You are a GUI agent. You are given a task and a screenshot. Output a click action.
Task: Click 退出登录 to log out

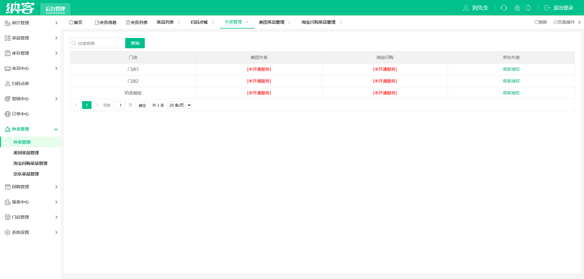click(559, 8)
